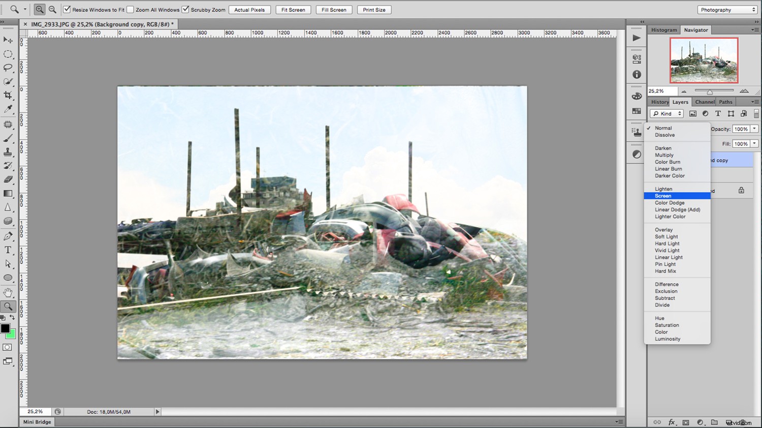This screenshot has height=428, width=762.
Task: Open the Photography workspace dropdown
Action: [726, 10]
